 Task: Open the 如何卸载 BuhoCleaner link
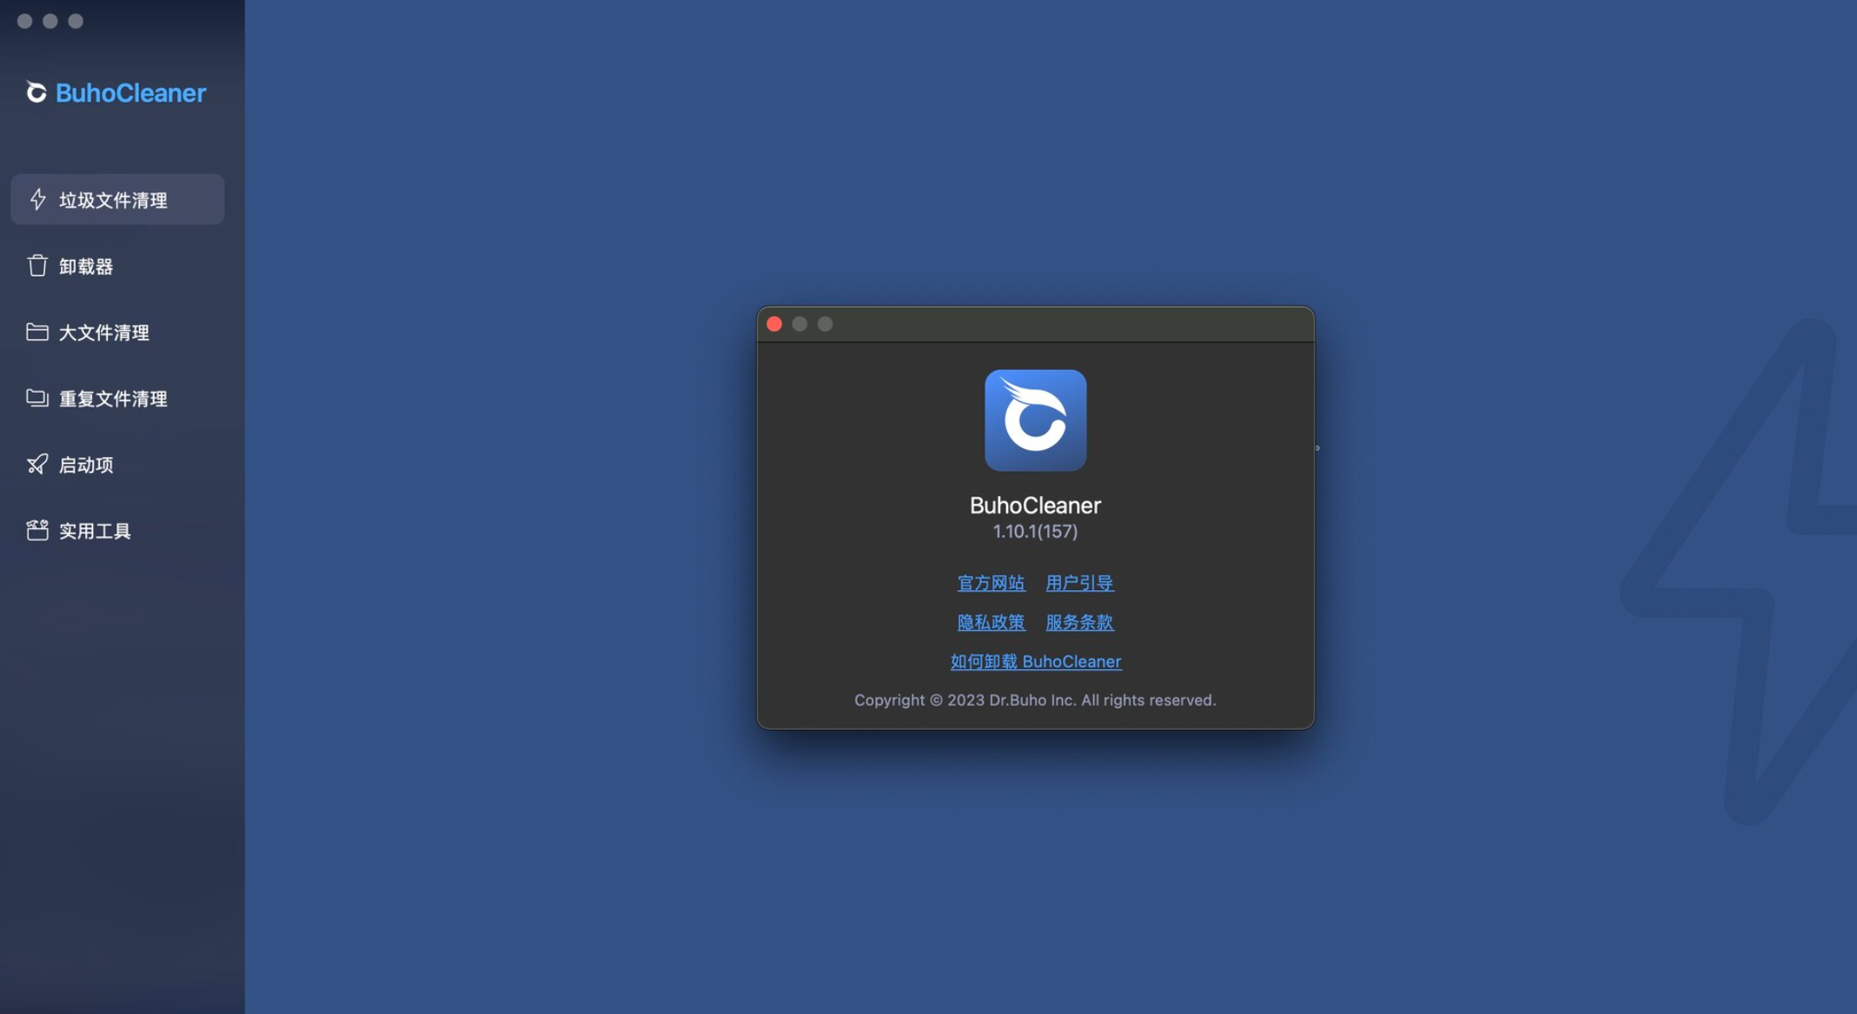(1035, 661)
